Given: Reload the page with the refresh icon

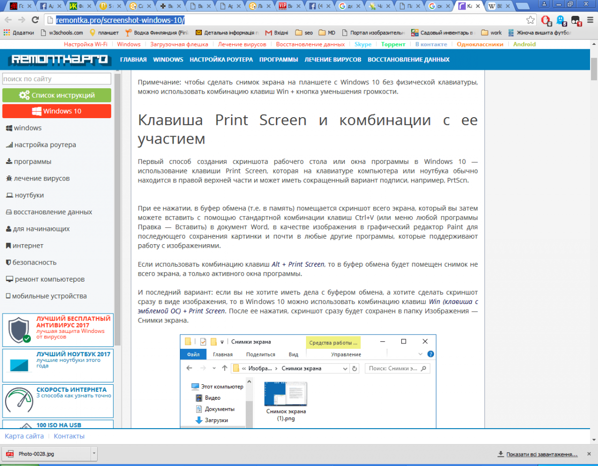Looking at the screenshot, I should coord(35,20).
